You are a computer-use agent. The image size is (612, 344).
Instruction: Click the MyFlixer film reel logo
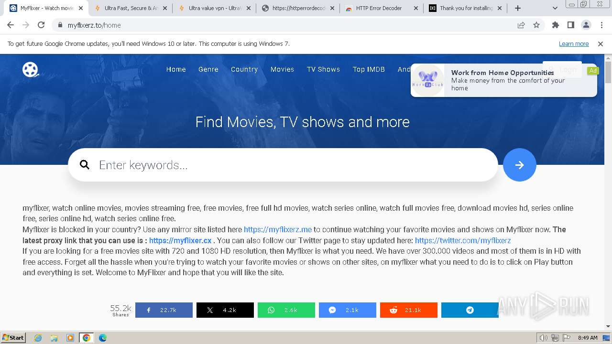coord(31,69)
